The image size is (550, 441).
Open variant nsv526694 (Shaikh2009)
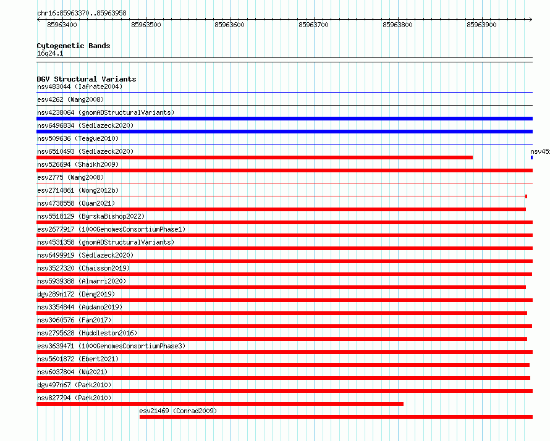point(78,164)
